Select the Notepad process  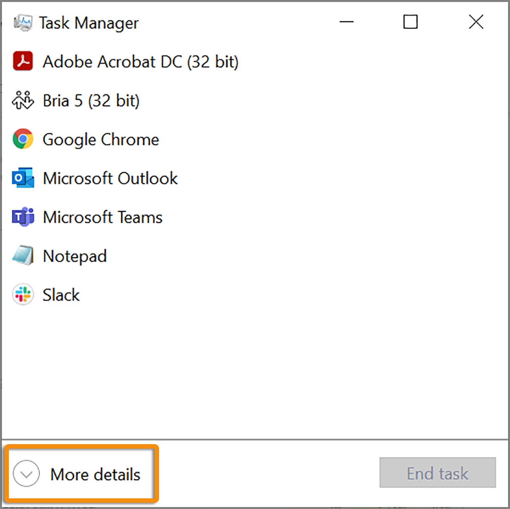point(75,256)
